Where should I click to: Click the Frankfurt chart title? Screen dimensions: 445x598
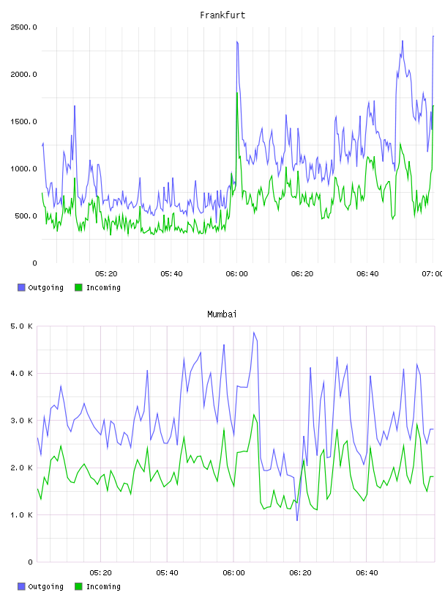pos(222,15)
